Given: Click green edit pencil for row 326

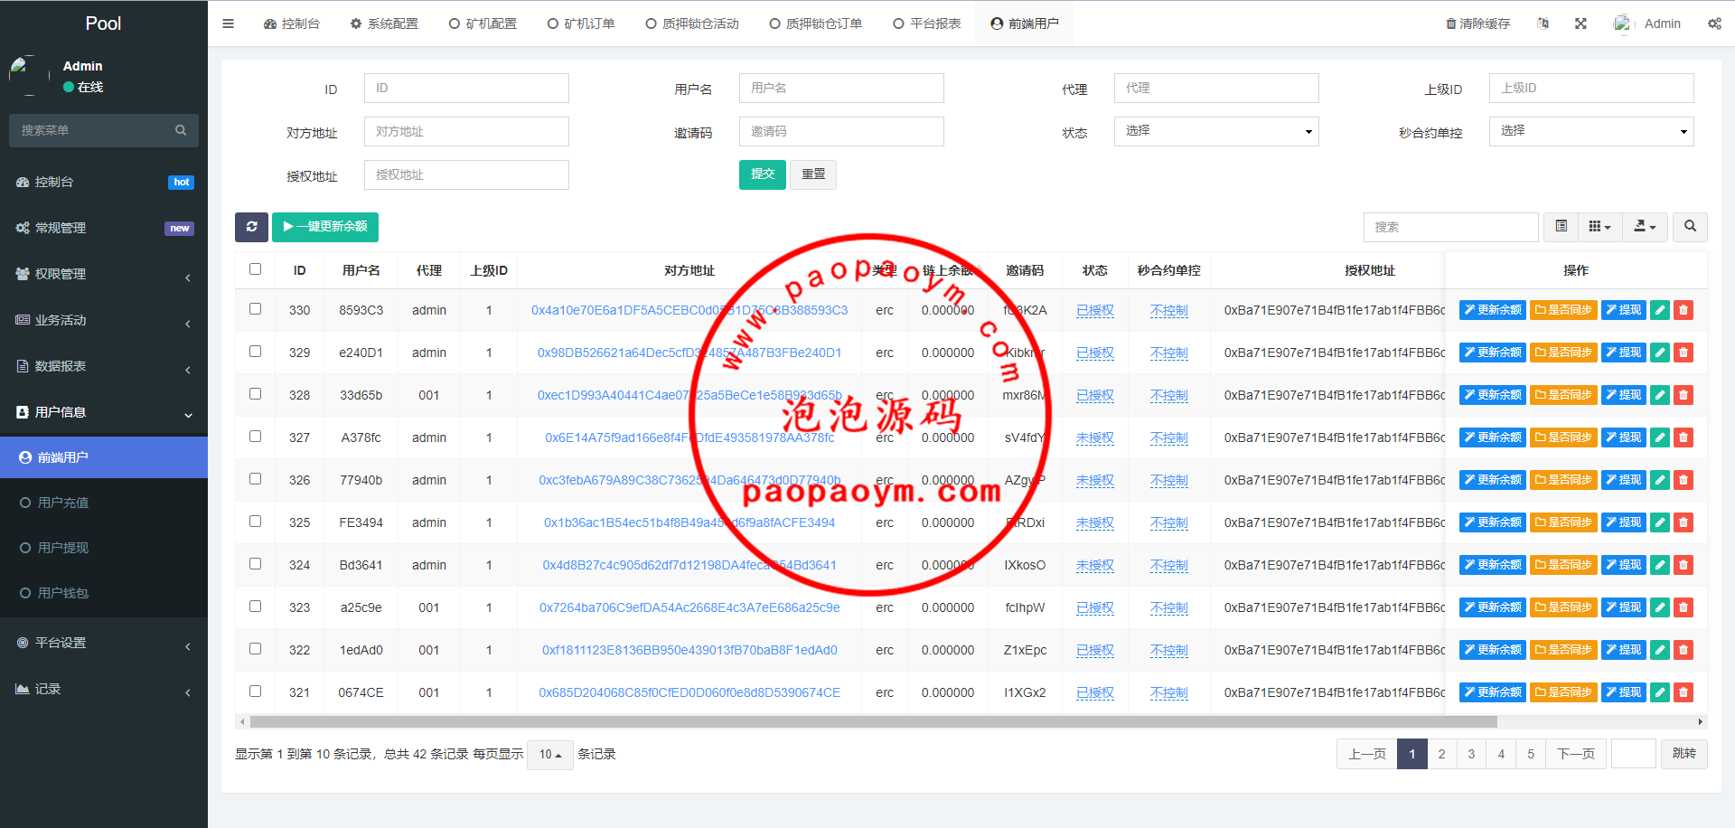Looking at the screenshot, I should coord(1660,480).
